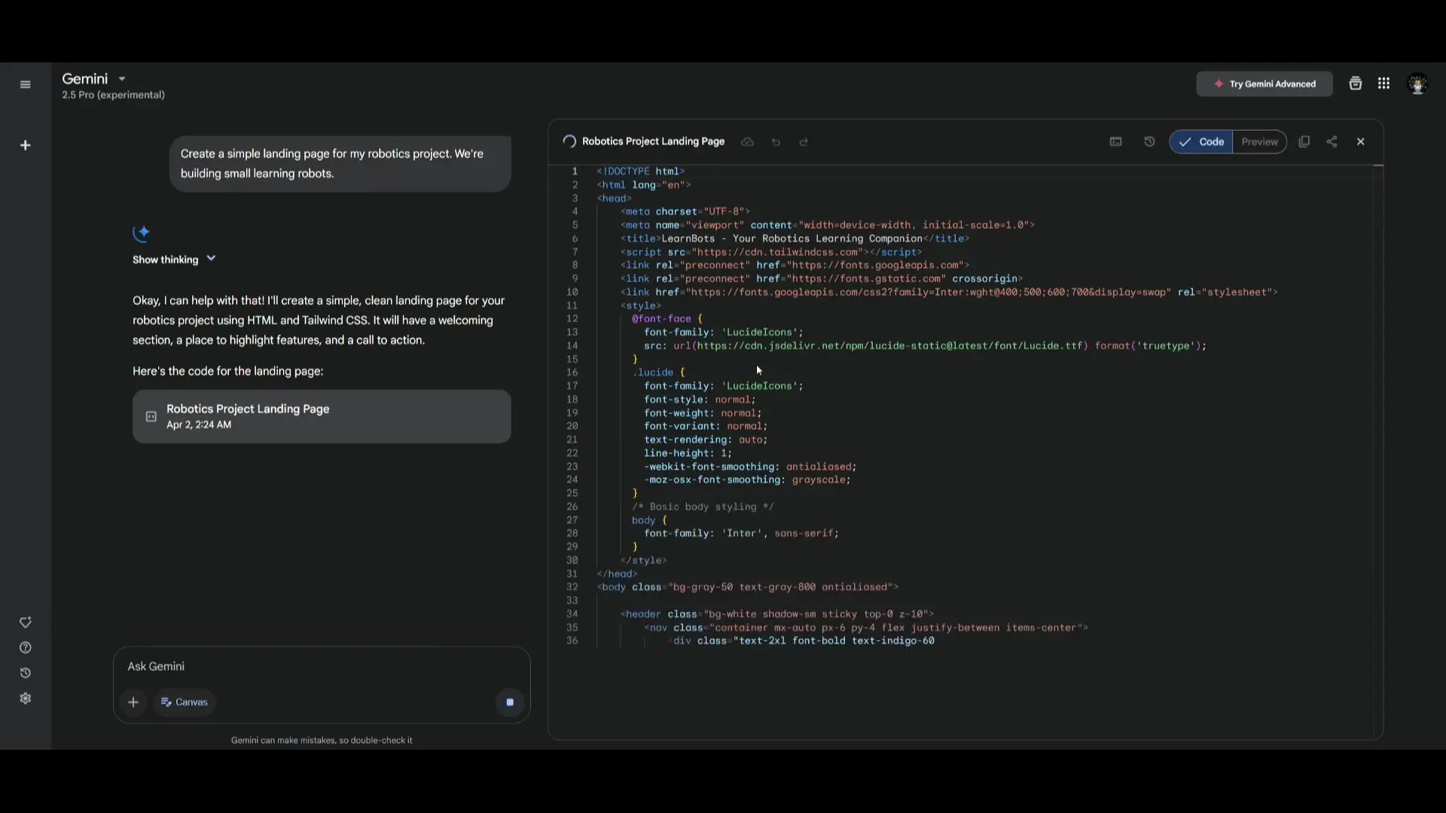The image size is (1446, 813).
Task: Click the LearnBots title tag code line
Action: tap(795, 239)
